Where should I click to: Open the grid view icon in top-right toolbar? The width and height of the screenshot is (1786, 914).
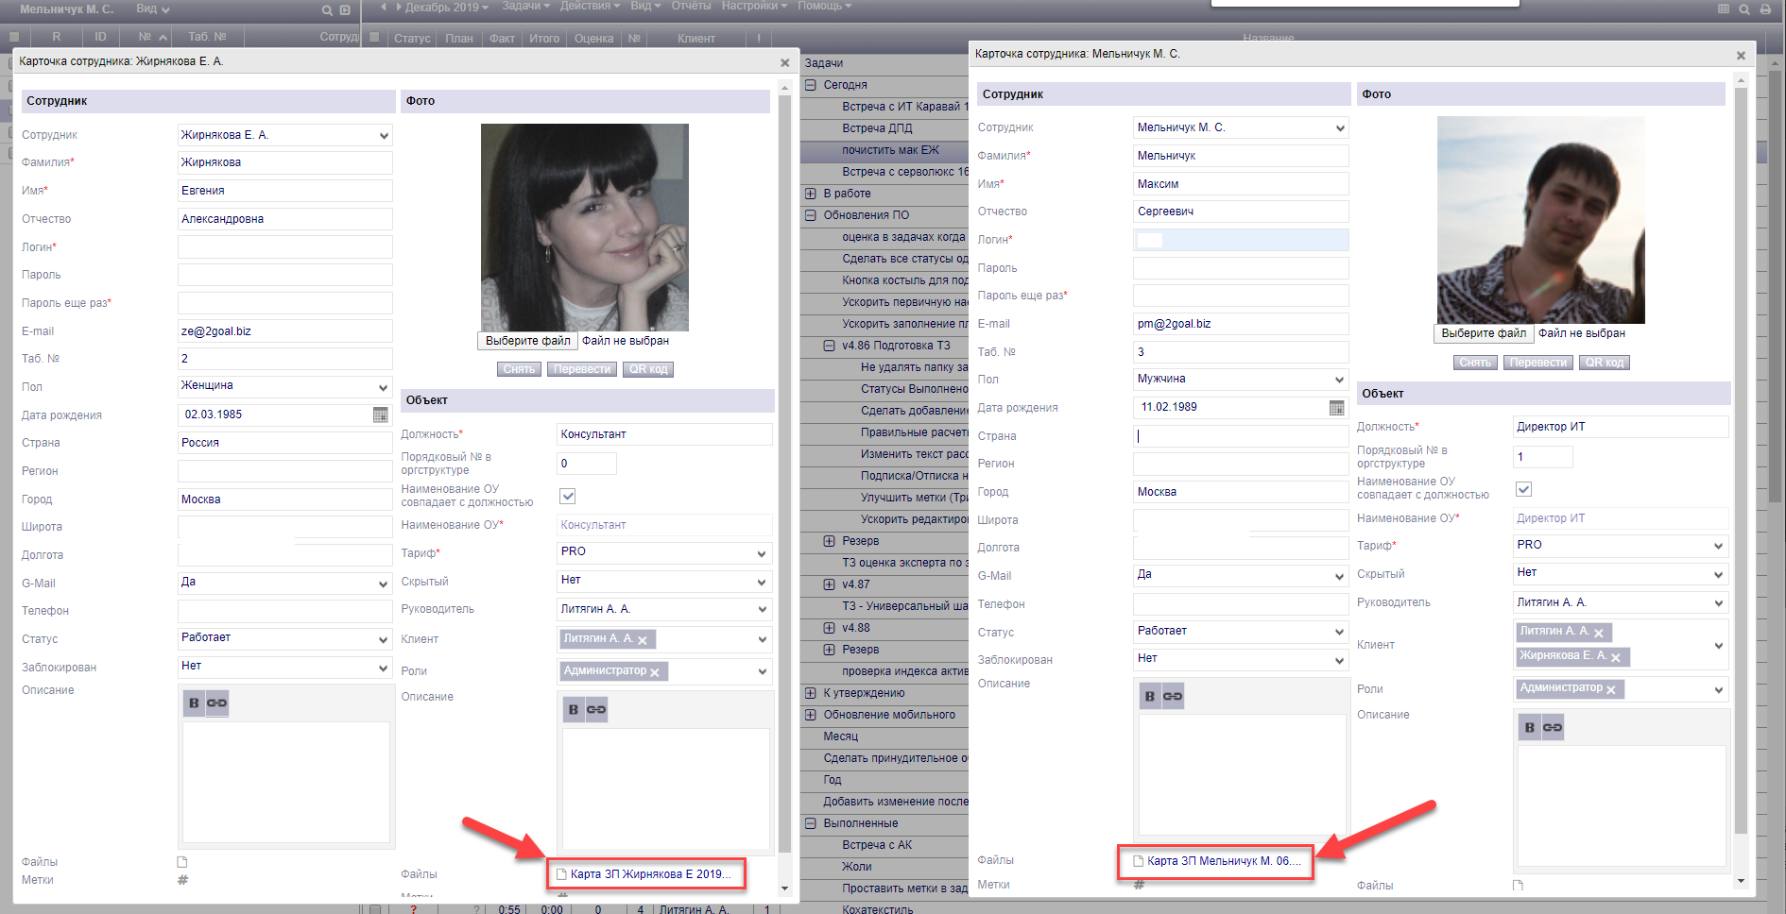(1723, 9)
